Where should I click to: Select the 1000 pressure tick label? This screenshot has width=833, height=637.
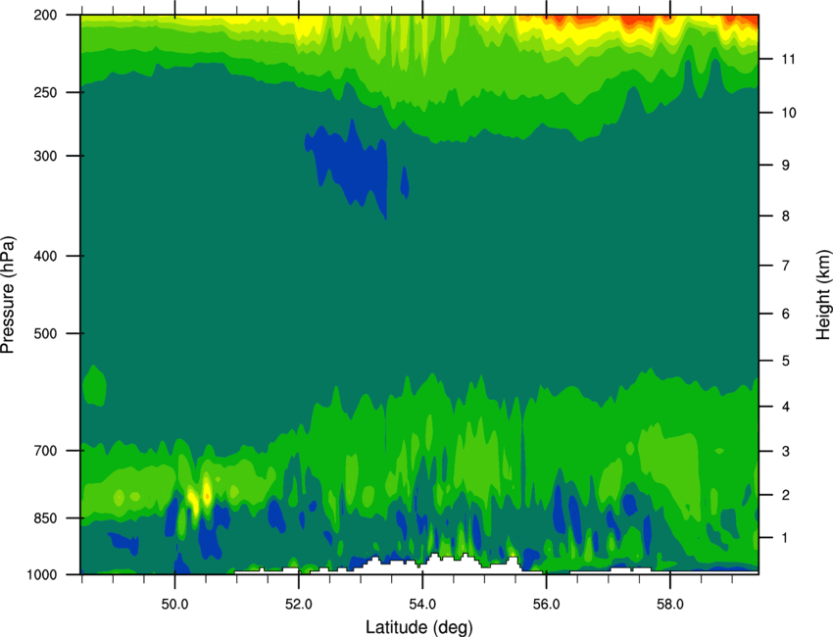(x=41, y=574)
